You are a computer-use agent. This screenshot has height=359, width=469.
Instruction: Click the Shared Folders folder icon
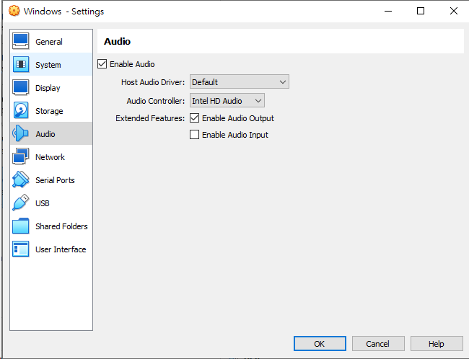coord(21,226)
